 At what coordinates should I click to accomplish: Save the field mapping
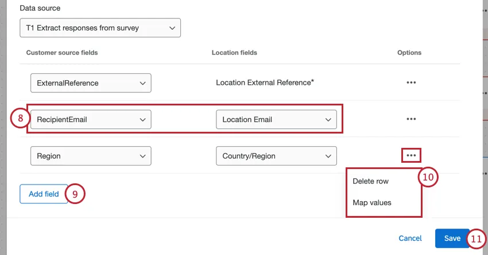click(x=452, y=238)
